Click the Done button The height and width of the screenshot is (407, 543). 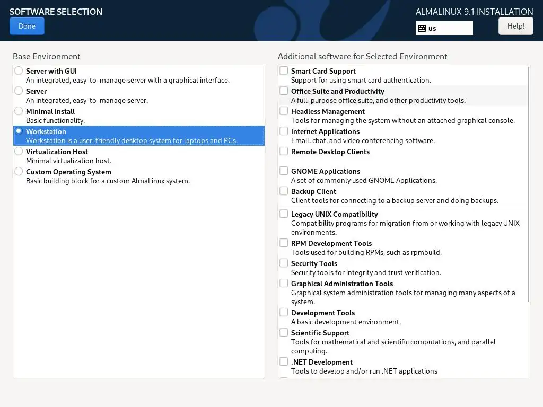click(27, 26)
